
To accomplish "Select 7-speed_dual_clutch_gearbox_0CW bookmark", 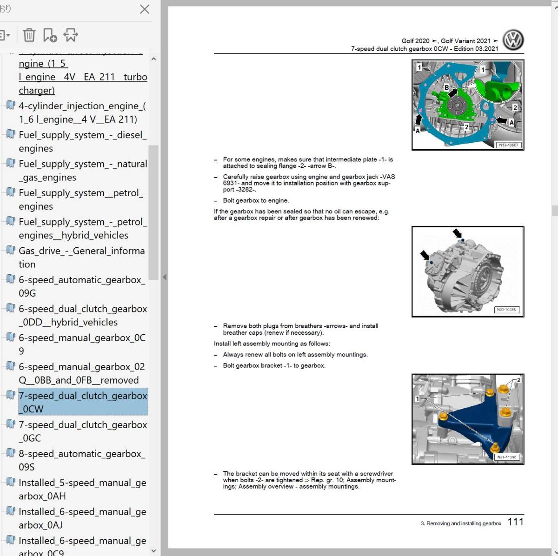I will [83, 402].
